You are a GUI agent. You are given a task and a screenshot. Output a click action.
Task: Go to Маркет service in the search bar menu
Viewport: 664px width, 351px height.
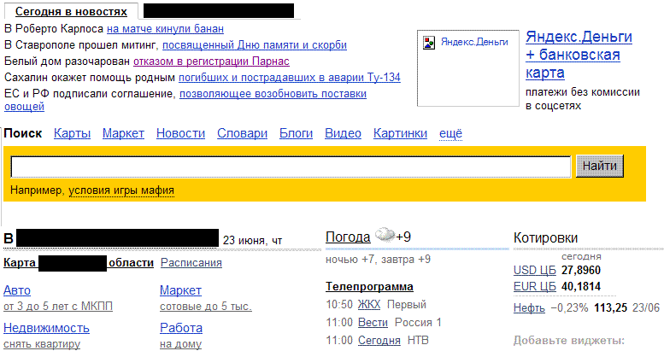pos(123,133)
